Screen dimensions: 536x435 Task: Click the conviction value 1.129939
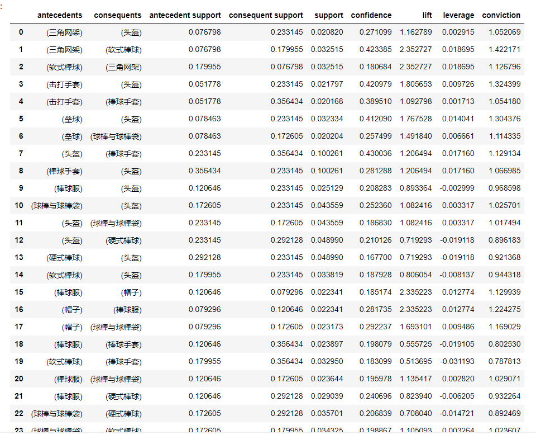[505, 292]
